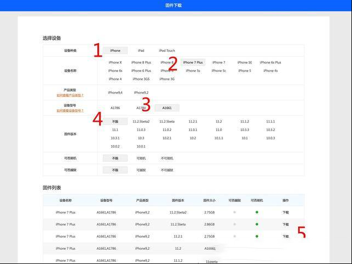Pick iPhone 3GS device name
The image size is (352, 264).
(141, 79)
